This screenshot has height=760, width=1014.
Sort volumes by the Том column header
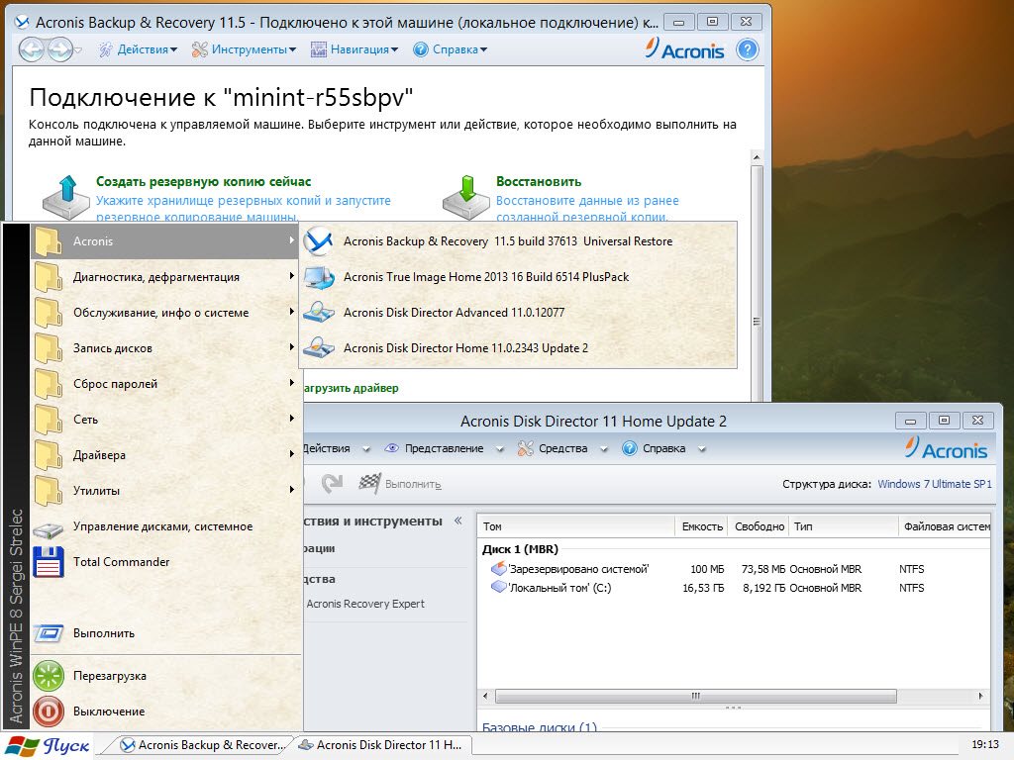[575, 526]
